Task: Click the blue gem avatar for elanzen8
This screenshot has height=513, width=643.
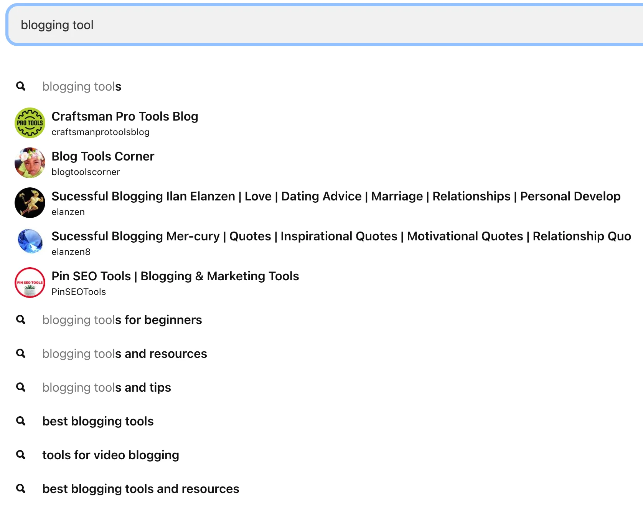Action: 30,242
